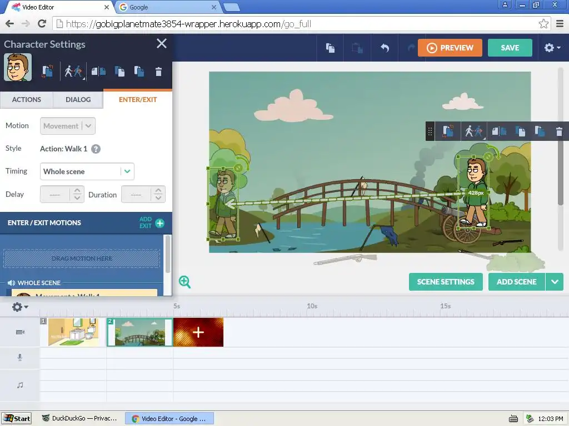Select the ENTER/EXIT tab
The height and width of the screenshot is (426, 569).
pos(138,100)
